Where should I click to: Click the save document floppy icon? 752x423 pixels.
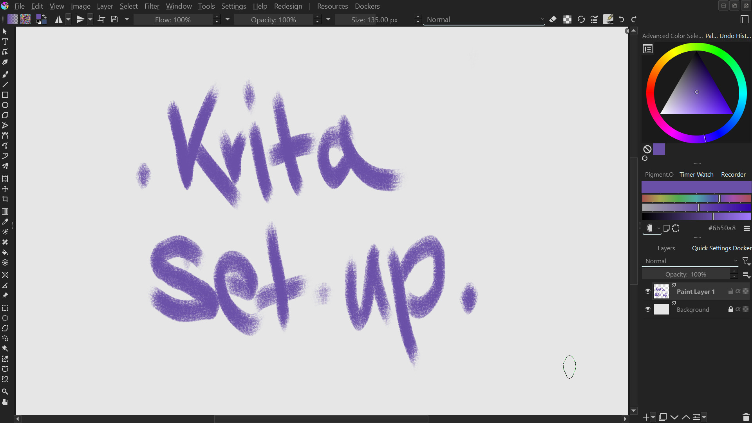click(114, 20)
